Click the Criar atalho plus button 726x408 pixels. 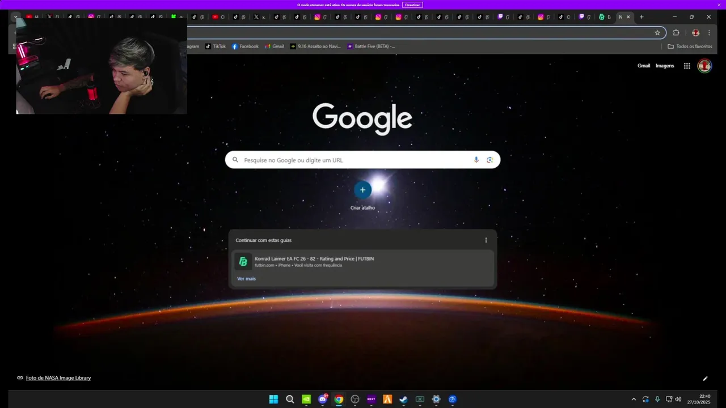362,190
